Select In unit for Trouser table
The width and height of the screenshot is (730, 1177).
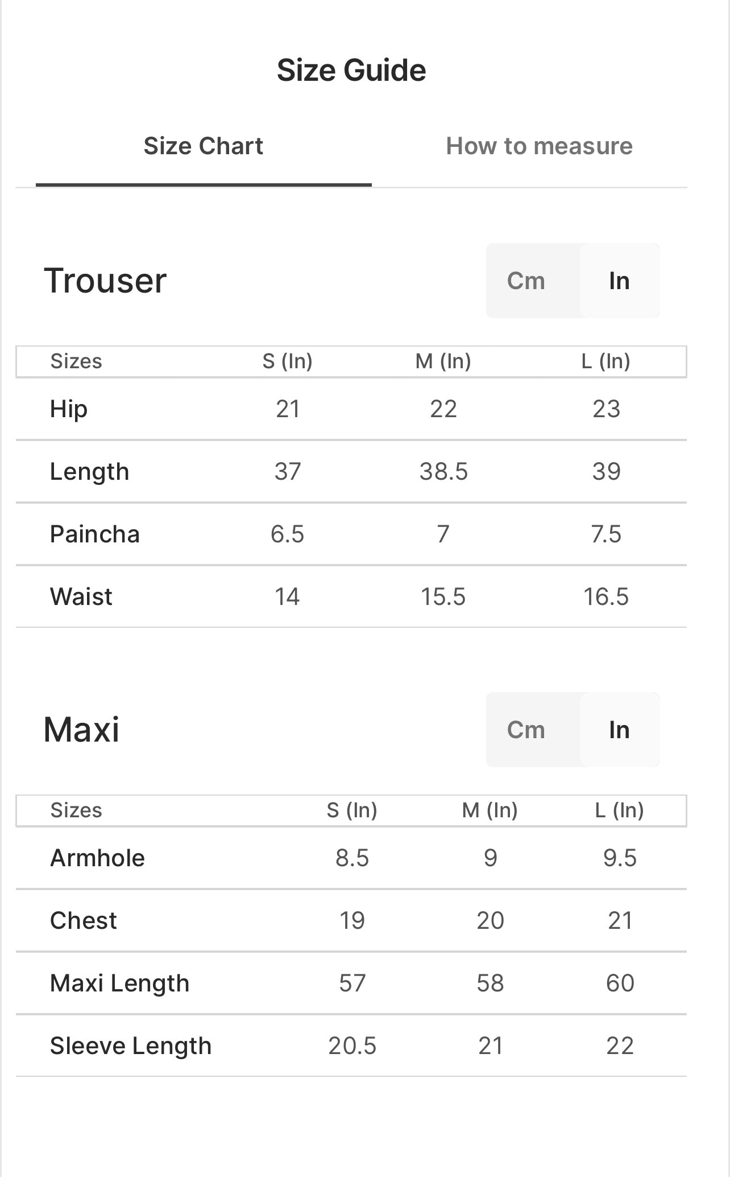[x=619, y=281]
